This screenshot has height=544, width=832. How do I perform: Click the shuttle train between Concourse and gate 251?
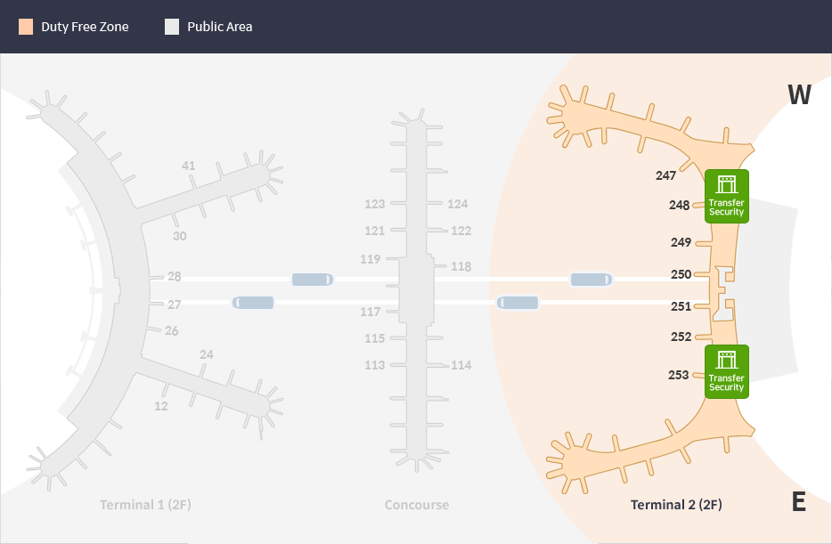(x=518, y=303)
